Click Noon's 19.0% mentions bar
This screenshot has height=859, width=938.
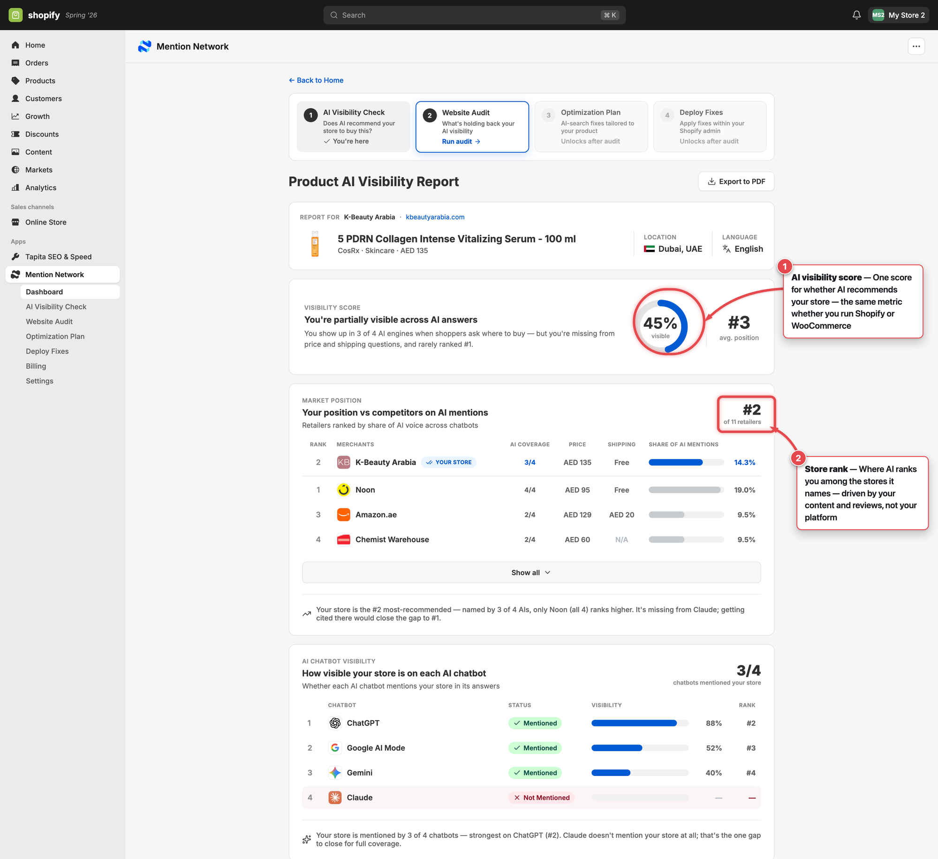click(686, 490)
